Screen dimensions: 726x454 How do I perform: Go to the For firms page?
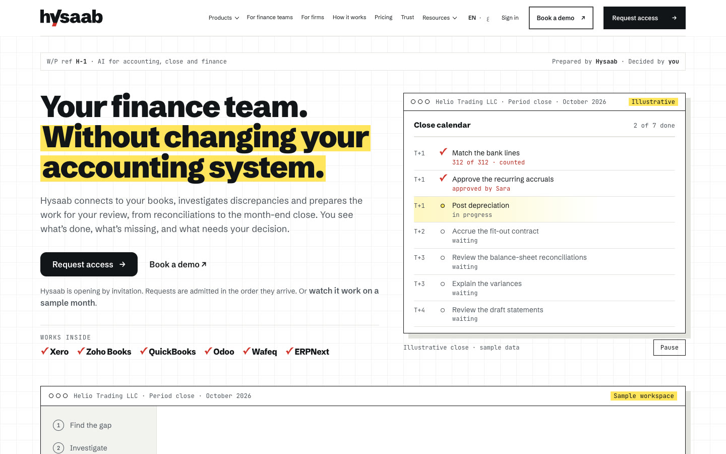[x=313, y=18]
